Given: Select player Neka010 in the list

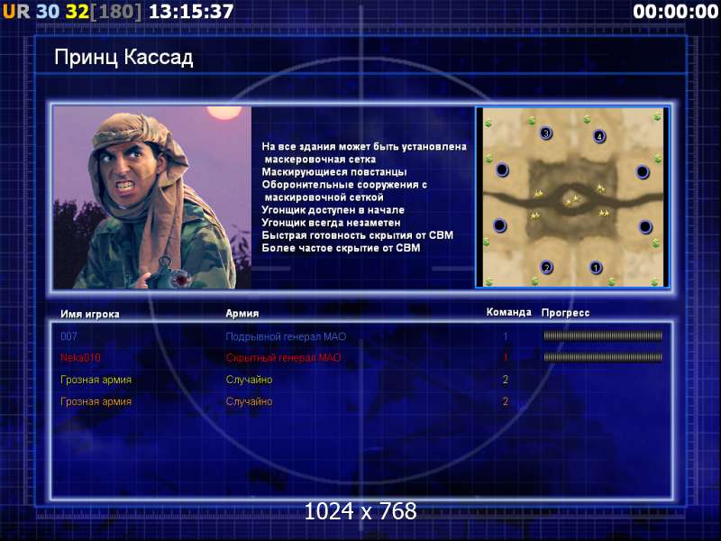Looking at the screenshot, I should tap(80, 357).
